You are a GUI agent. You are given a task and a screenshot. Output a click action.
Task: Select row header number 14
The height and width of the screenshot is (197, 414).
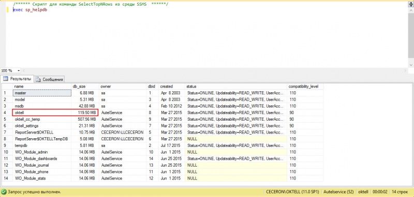click(7, 178)
